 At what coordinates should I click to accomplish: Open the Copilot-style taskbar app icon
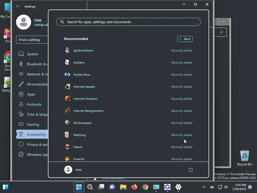pyautogui.click(x=167, y=187)
